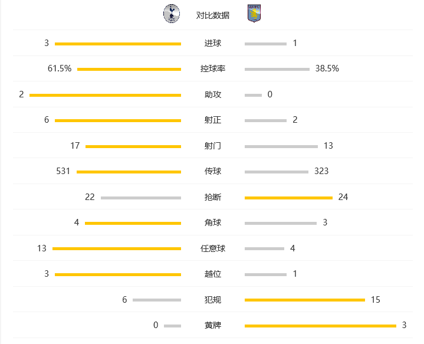Viewport: 424px width, 344px height.
Task: Click the 24 tackles yellow bar
Action: click(288, 198)
